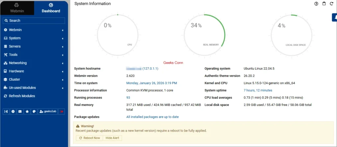Click the Local Disk Space gauge
The image size is (337, 147).
[x=292, y=35]
